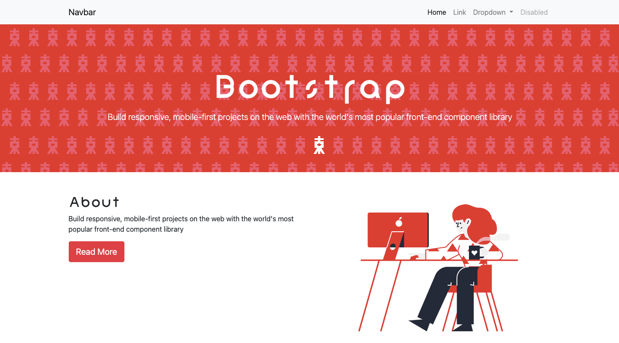Go to the Home nav item
619x343 pixels.
point(436,12)
